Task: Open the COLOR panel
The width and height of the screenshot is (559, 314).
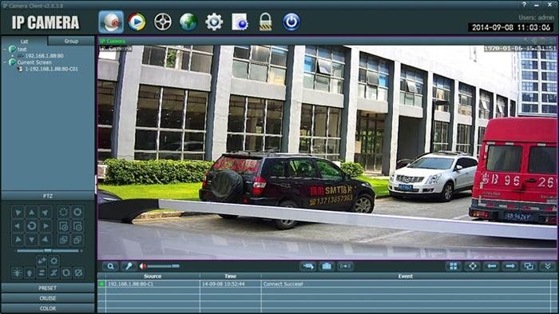Action: coord(48,308)
